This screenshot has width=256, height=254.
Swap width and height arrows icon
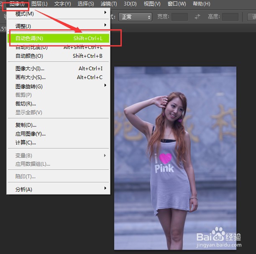pyautogui.click(x=197, y=17)
